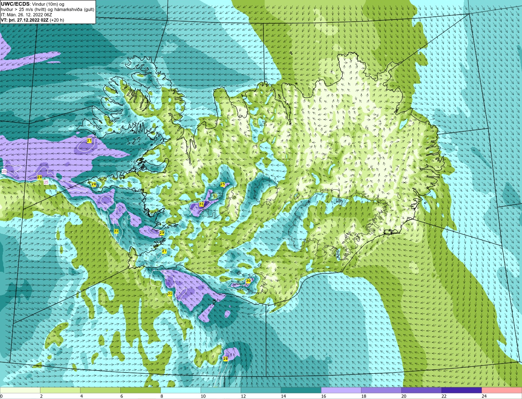Click the '2' scale label on the color bar
522x399 pixels.
(41, 396)
